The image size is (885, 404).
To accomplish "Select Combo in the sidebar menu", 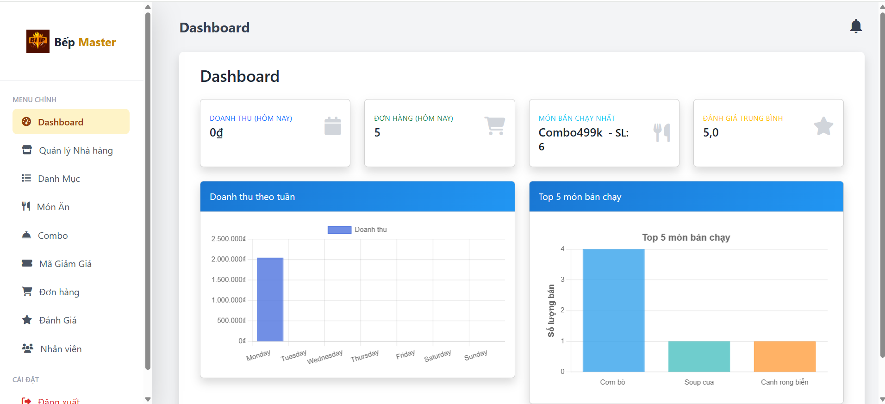I will [53, 236].
